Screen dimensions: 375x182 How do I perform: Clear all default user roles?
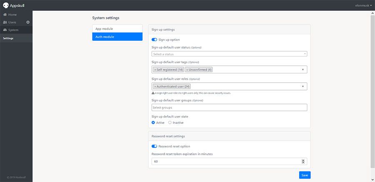tap(303, 86)
